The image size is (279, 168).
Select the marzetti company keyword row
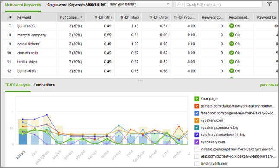[x=139, y=35]
